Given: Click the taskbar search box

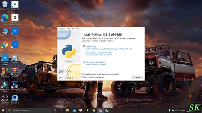Looking at the screenshot, I should [x=29, y=110].
